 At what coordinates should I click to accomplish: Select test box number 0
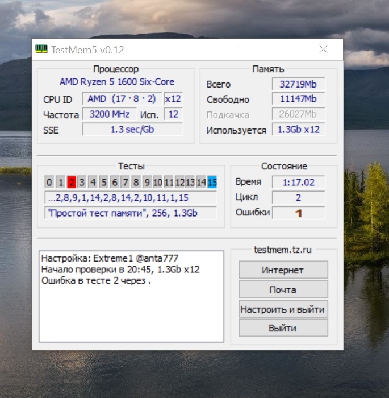(x=49, y=182)
